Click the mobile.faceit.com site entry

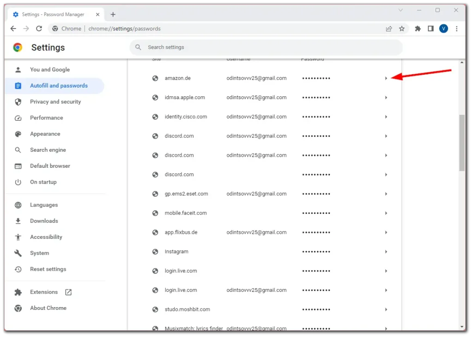pos(186,213)
